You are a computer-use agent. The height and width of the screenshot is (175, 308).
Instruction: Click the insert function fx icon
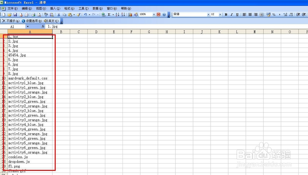[43, 26]
